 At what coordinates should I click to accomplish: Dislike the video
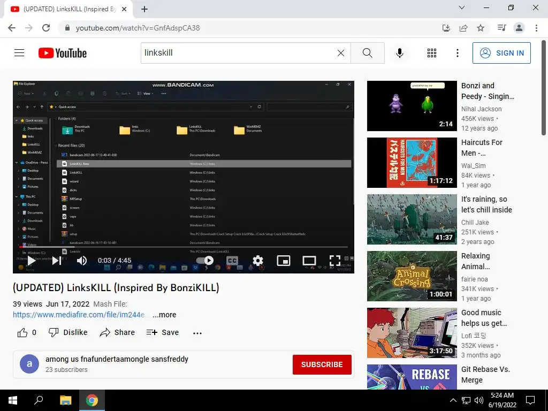(68, 332)
